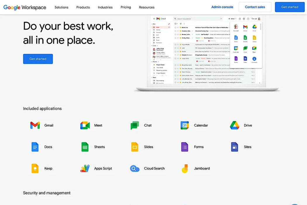307x205 pixels.
Task: Click Contacts icon in laptop app launcher
Action: click(x=254, y=59)
